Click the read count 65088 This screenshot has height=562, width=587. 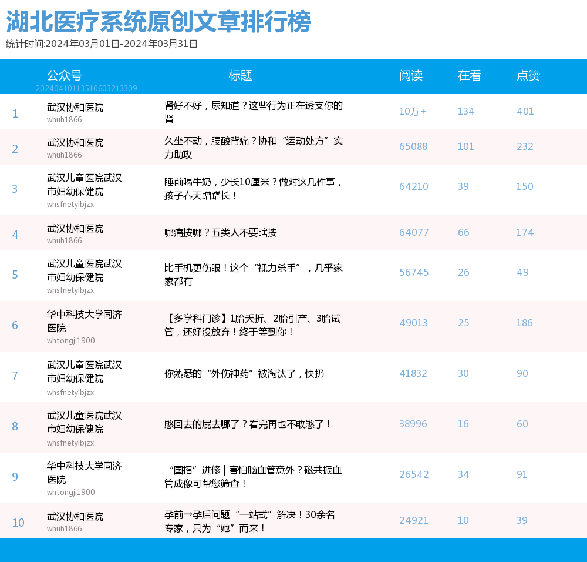coord(413,147)
